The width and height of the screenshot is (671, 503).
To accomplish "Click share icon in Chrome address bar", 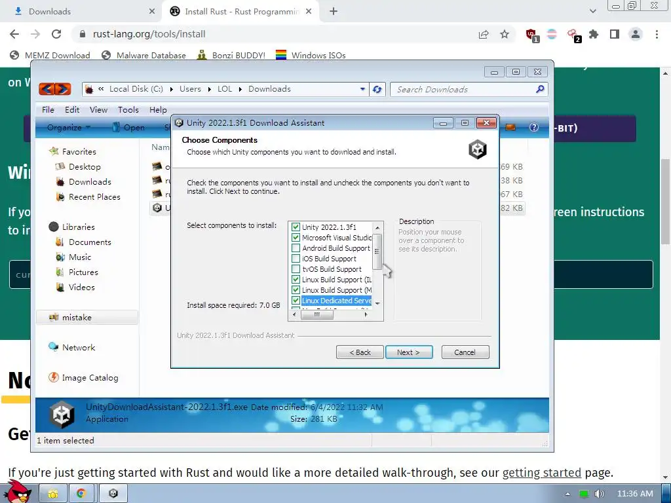I will click(x=484, y=34).
